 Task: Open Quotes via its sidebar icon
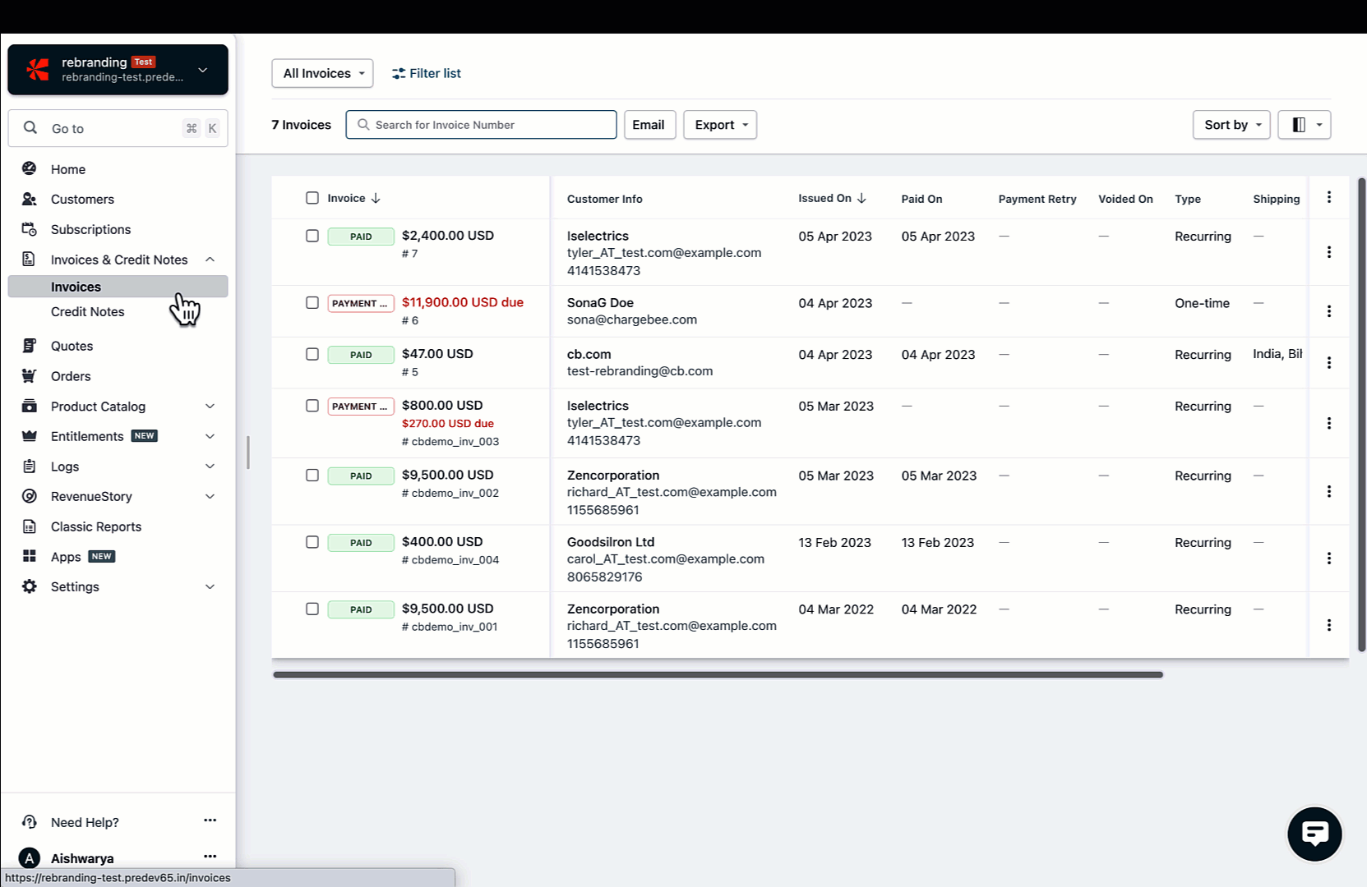30,346
